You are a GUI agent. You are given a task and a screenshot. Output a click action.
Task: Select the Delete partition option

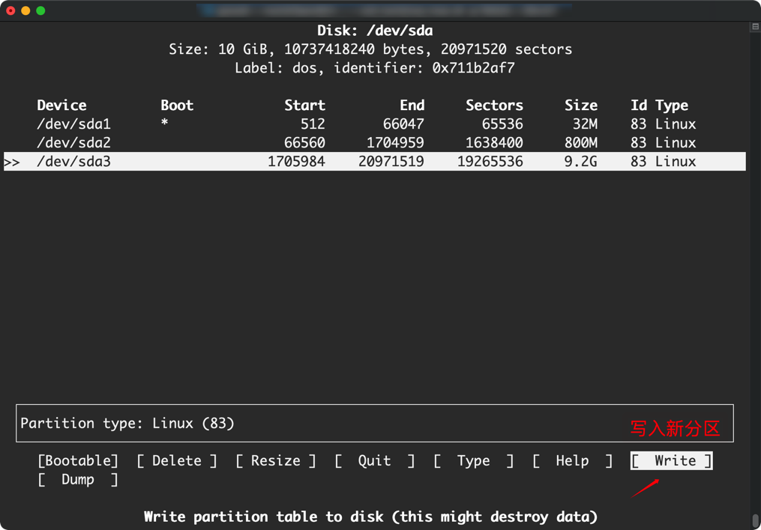tap(177, 461)
